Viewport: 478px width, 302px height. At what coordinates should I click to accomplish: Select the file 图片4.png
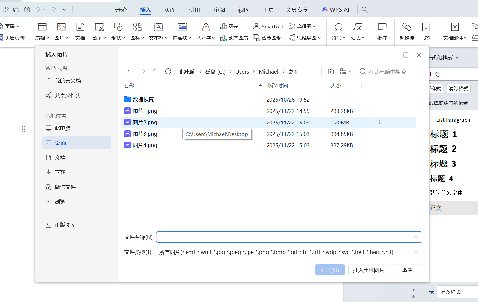pyautogui.click(x=268, y=145)
